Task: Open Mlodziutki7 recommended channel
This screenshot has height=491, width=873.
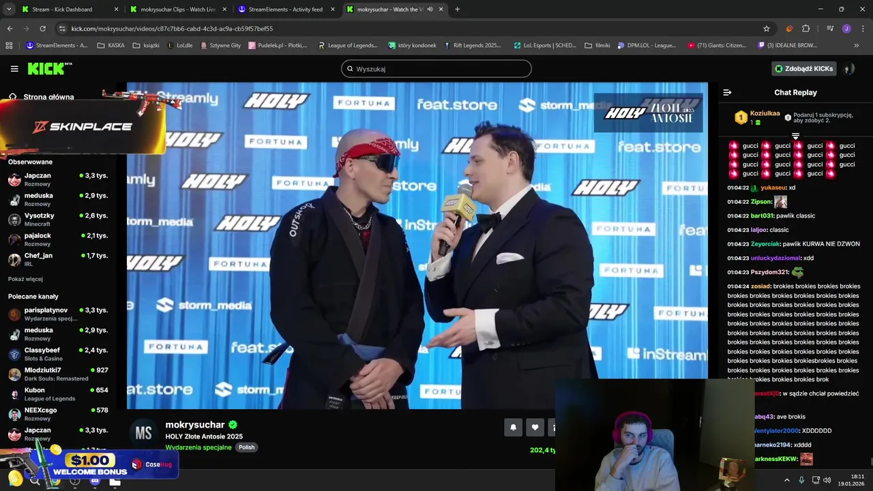Action: [58, 374]
